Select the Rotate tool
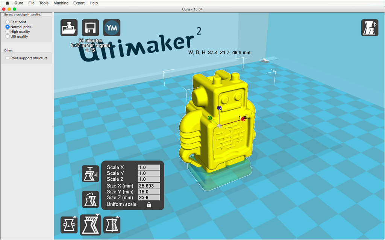The height and width of the screenshot is (240, 385). (69, 225)
